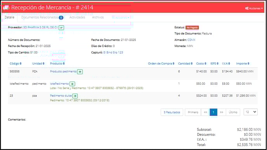267x150 pixels.
Task: Sort table by Costo column
Action: click(x=201, y=64)
